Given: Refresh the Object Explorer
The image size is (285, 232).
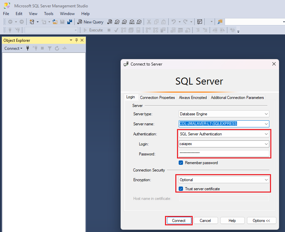Looking at the screenshot, I should (57, 48).
